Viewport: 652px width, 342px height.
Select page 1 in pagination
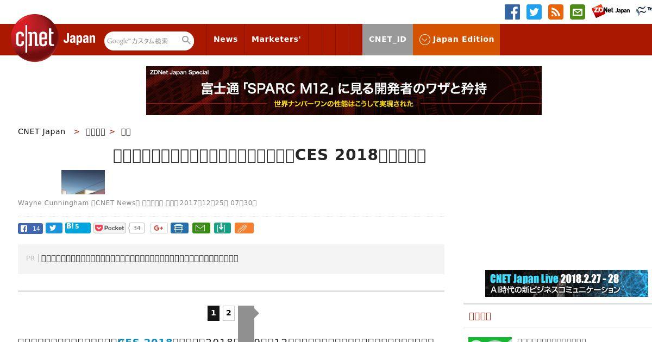pos(214,313)
